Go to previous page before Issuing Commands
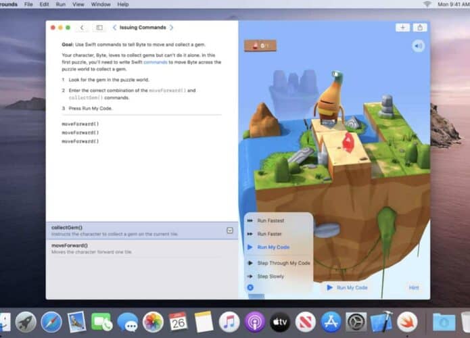The image size is (470, 338). 114,28
